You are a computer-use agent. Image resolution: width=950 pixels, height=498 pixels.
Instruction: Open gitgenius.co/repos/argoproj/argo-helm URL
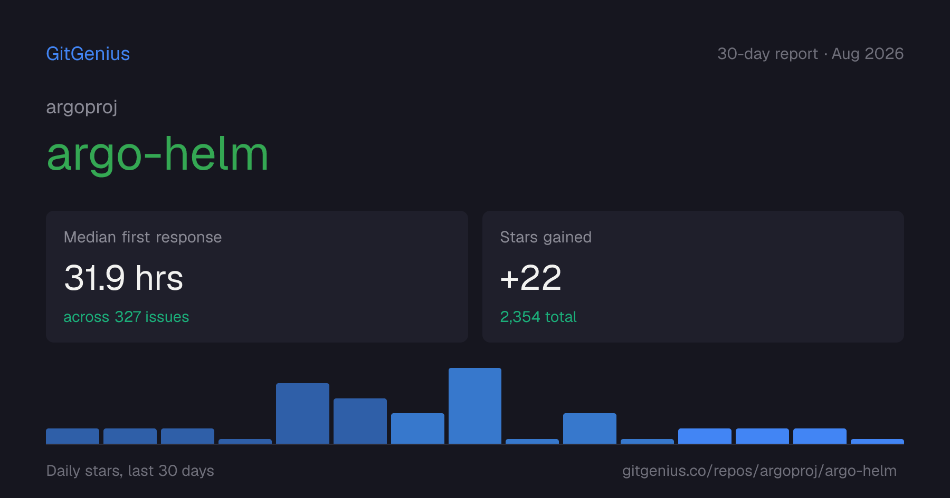(x=759, y=471)
